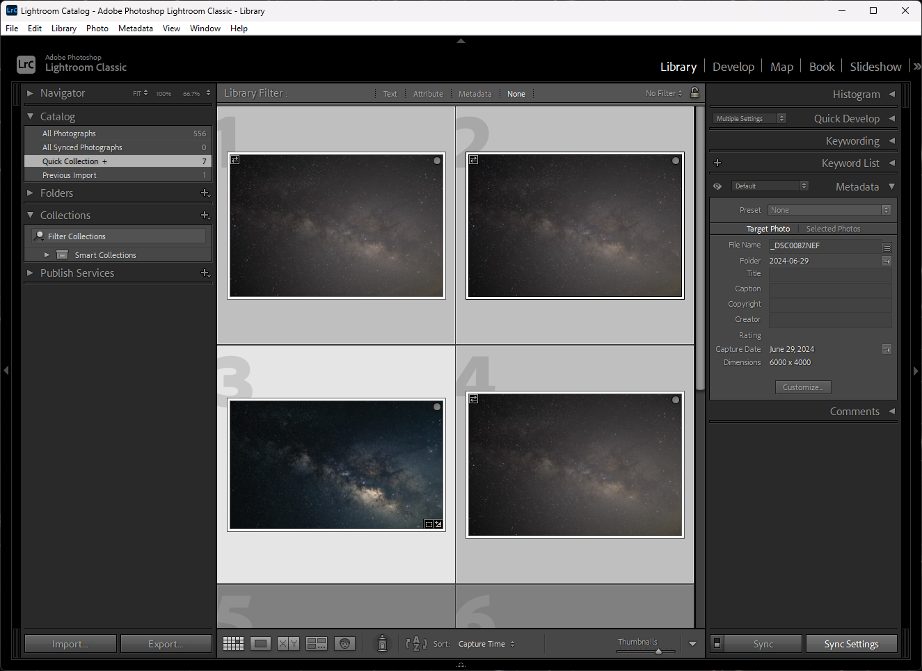Open People view face icon
Screen dimensions: 922x671
344,644
